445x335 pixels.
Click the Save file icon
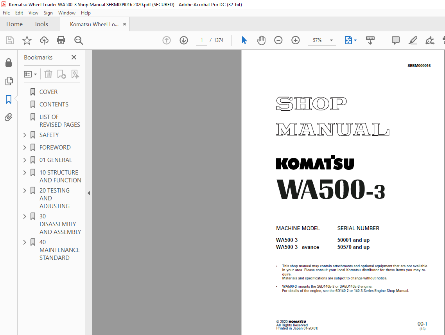(10, 40)
